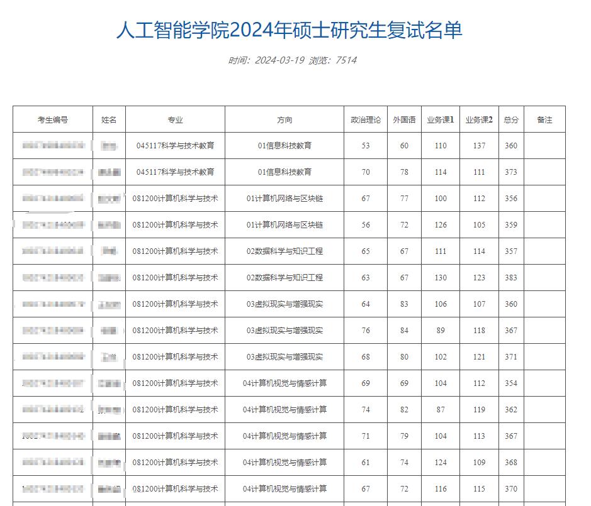
Task: Click the publish date 2024-03-19 text
Action: pyautogui.click(x=279, y=60)
